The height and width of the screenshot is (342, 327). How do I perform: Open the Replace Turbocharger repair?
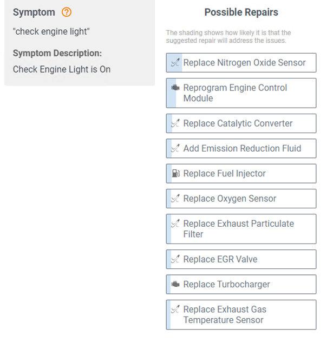(x=241, y=284)
